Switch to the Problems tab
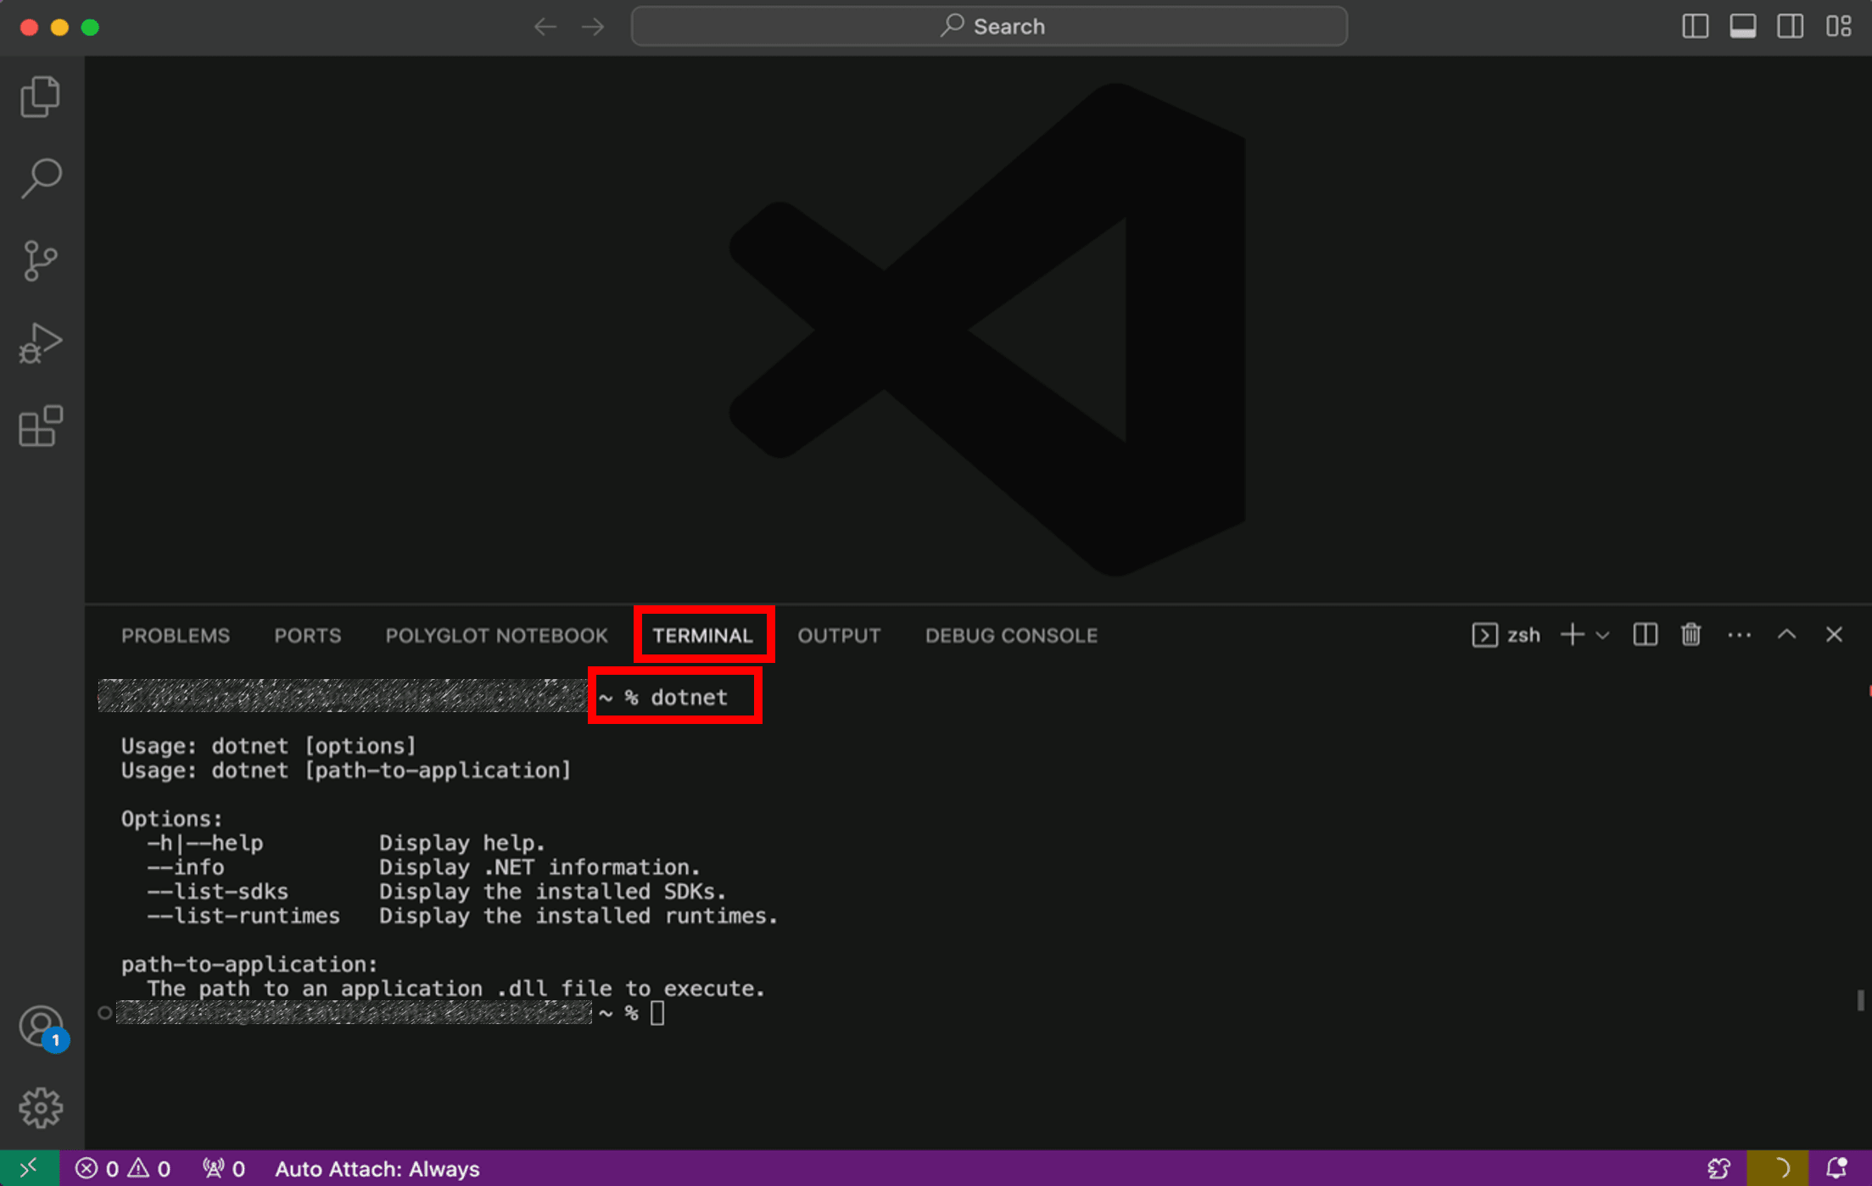This screenshot has height=1186, width=1872. [176, 635]
